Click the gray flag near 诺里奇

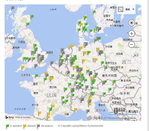tap(51, 63)
